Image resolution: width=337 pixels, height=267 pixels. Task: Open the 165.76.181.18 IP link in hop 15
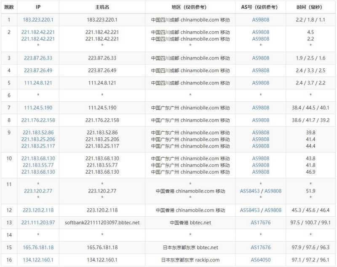coord(38,248)
